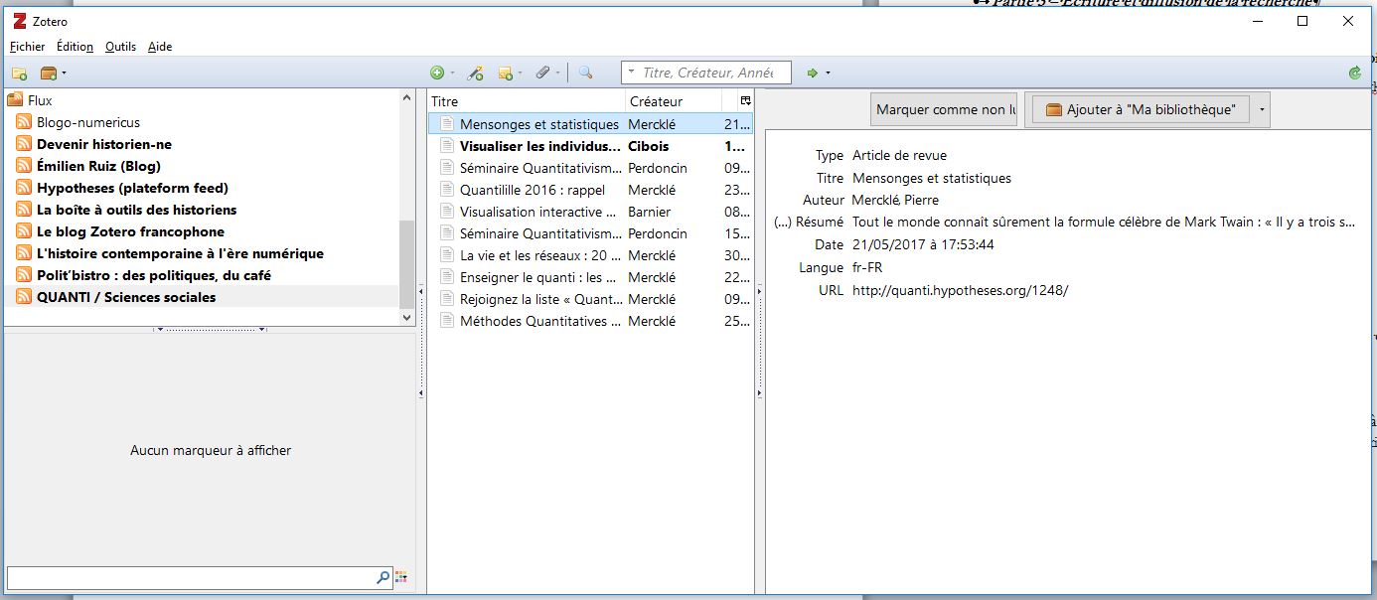Click magnifier icon in tag filter box
The width and height of the screenshot is (1377, 600).
click(x=383, y=576)
